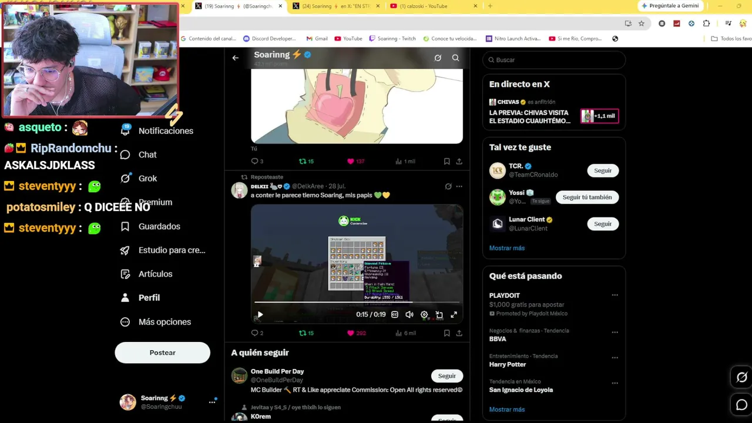Open the floating Grok button
Image resolution: width=752 pixels, height=423 pixels.
741,377
